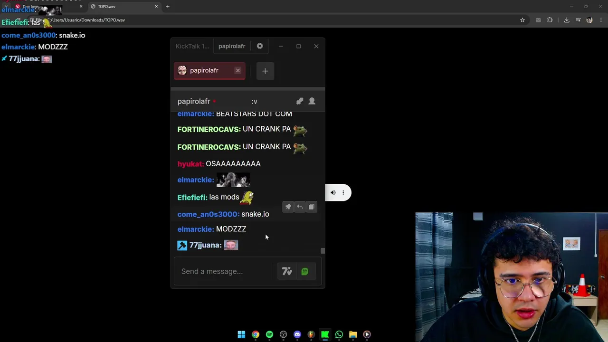Click the KickTalk title label
608x342 pixels.
(192, 46)
